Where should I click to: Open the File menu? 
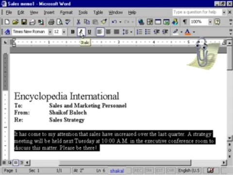coord(9,12)
